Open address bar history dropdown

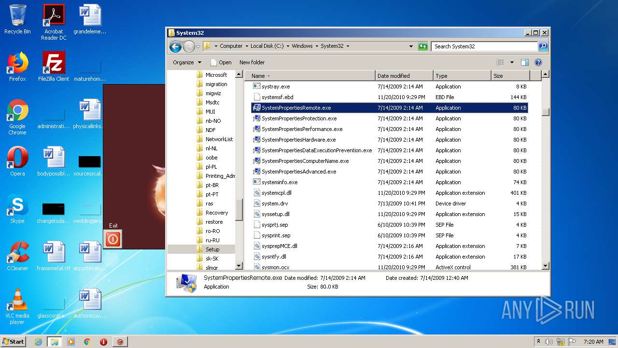click(411, 46)
